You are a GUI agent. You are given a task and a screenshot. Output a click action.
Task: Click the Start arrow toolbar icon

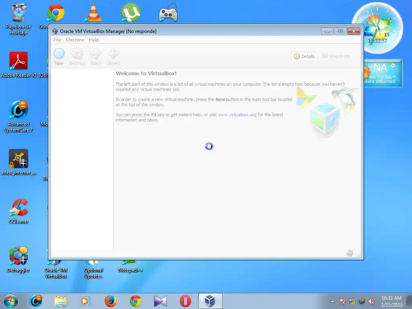[95, 56]
